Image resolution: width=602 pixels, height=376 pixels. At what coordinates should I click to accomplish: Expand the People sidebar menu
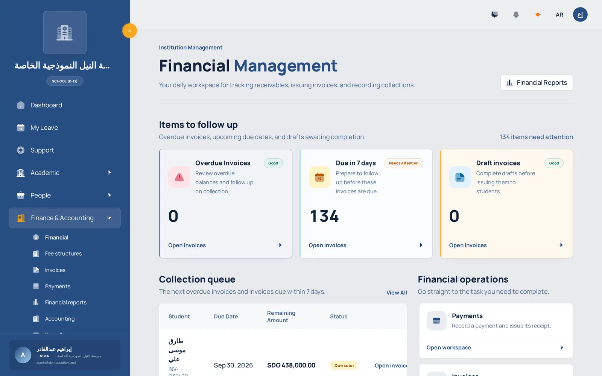point(65,196)
